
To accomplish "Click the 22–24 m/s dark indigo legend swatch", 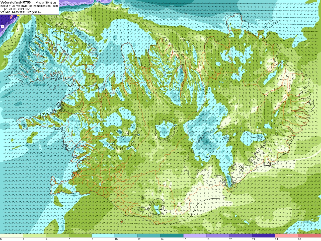I will coord(264,236).
